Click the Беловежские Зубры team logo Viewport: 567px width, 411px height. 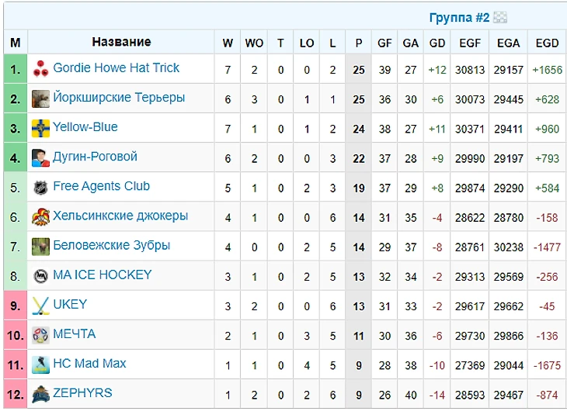click(40, 246)
